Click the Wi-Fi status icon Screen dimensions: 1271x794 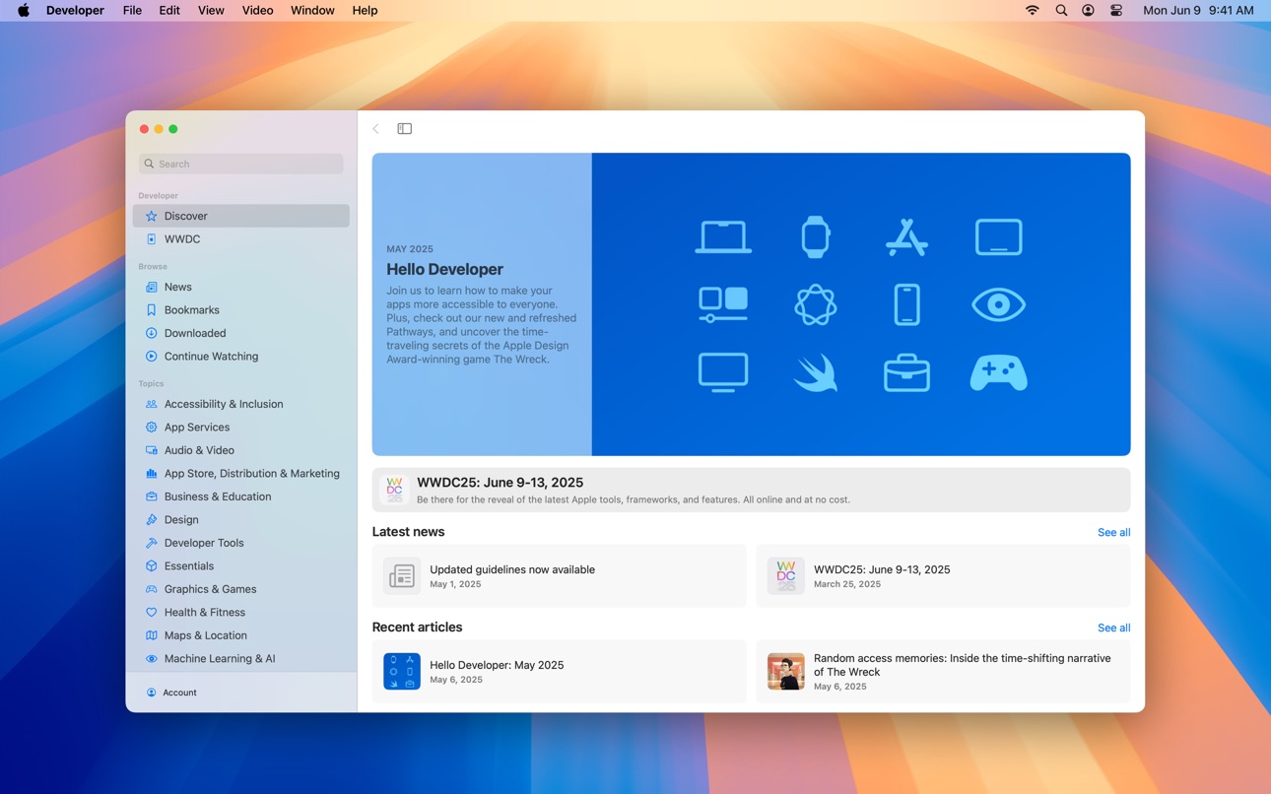coord(1032,10)
